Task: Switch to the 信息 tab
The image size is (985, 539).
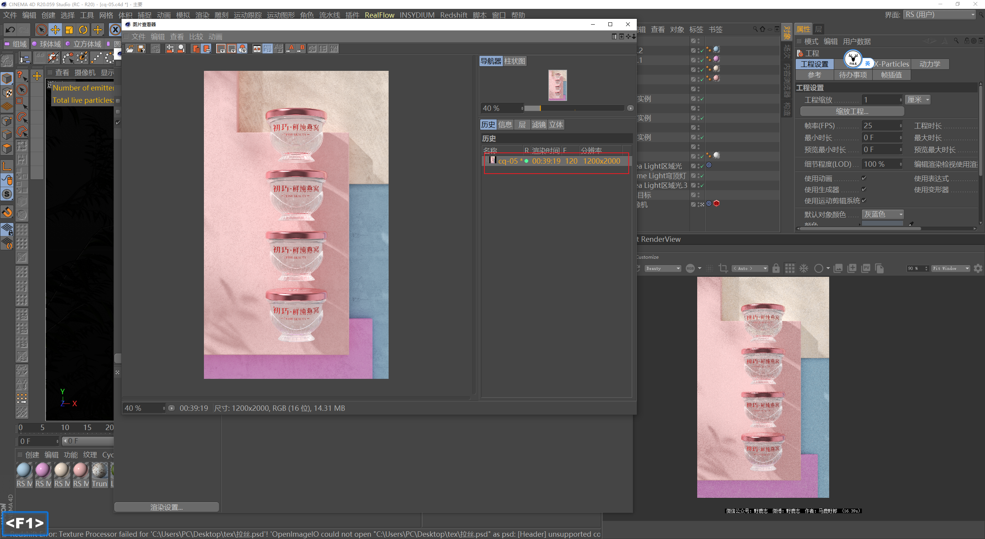Action: [505, 124]
